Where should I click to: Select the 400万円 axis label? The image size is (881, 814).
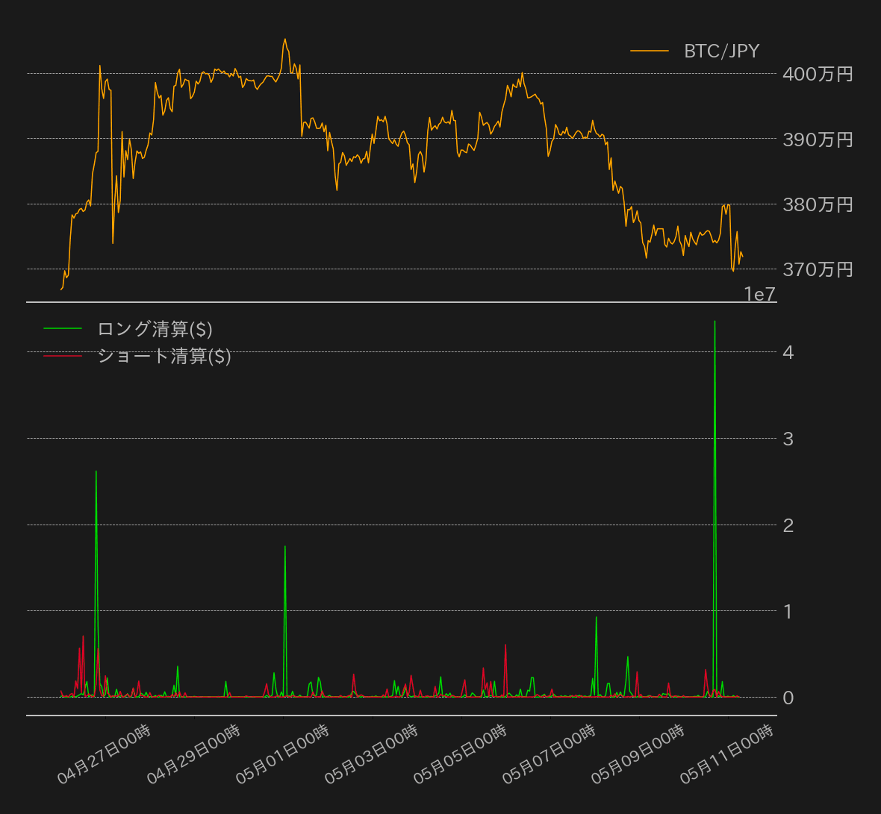(x=817, y=74)
